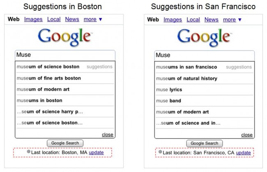
Task: Close the Boston suggestions list
Action: [108, 135]
